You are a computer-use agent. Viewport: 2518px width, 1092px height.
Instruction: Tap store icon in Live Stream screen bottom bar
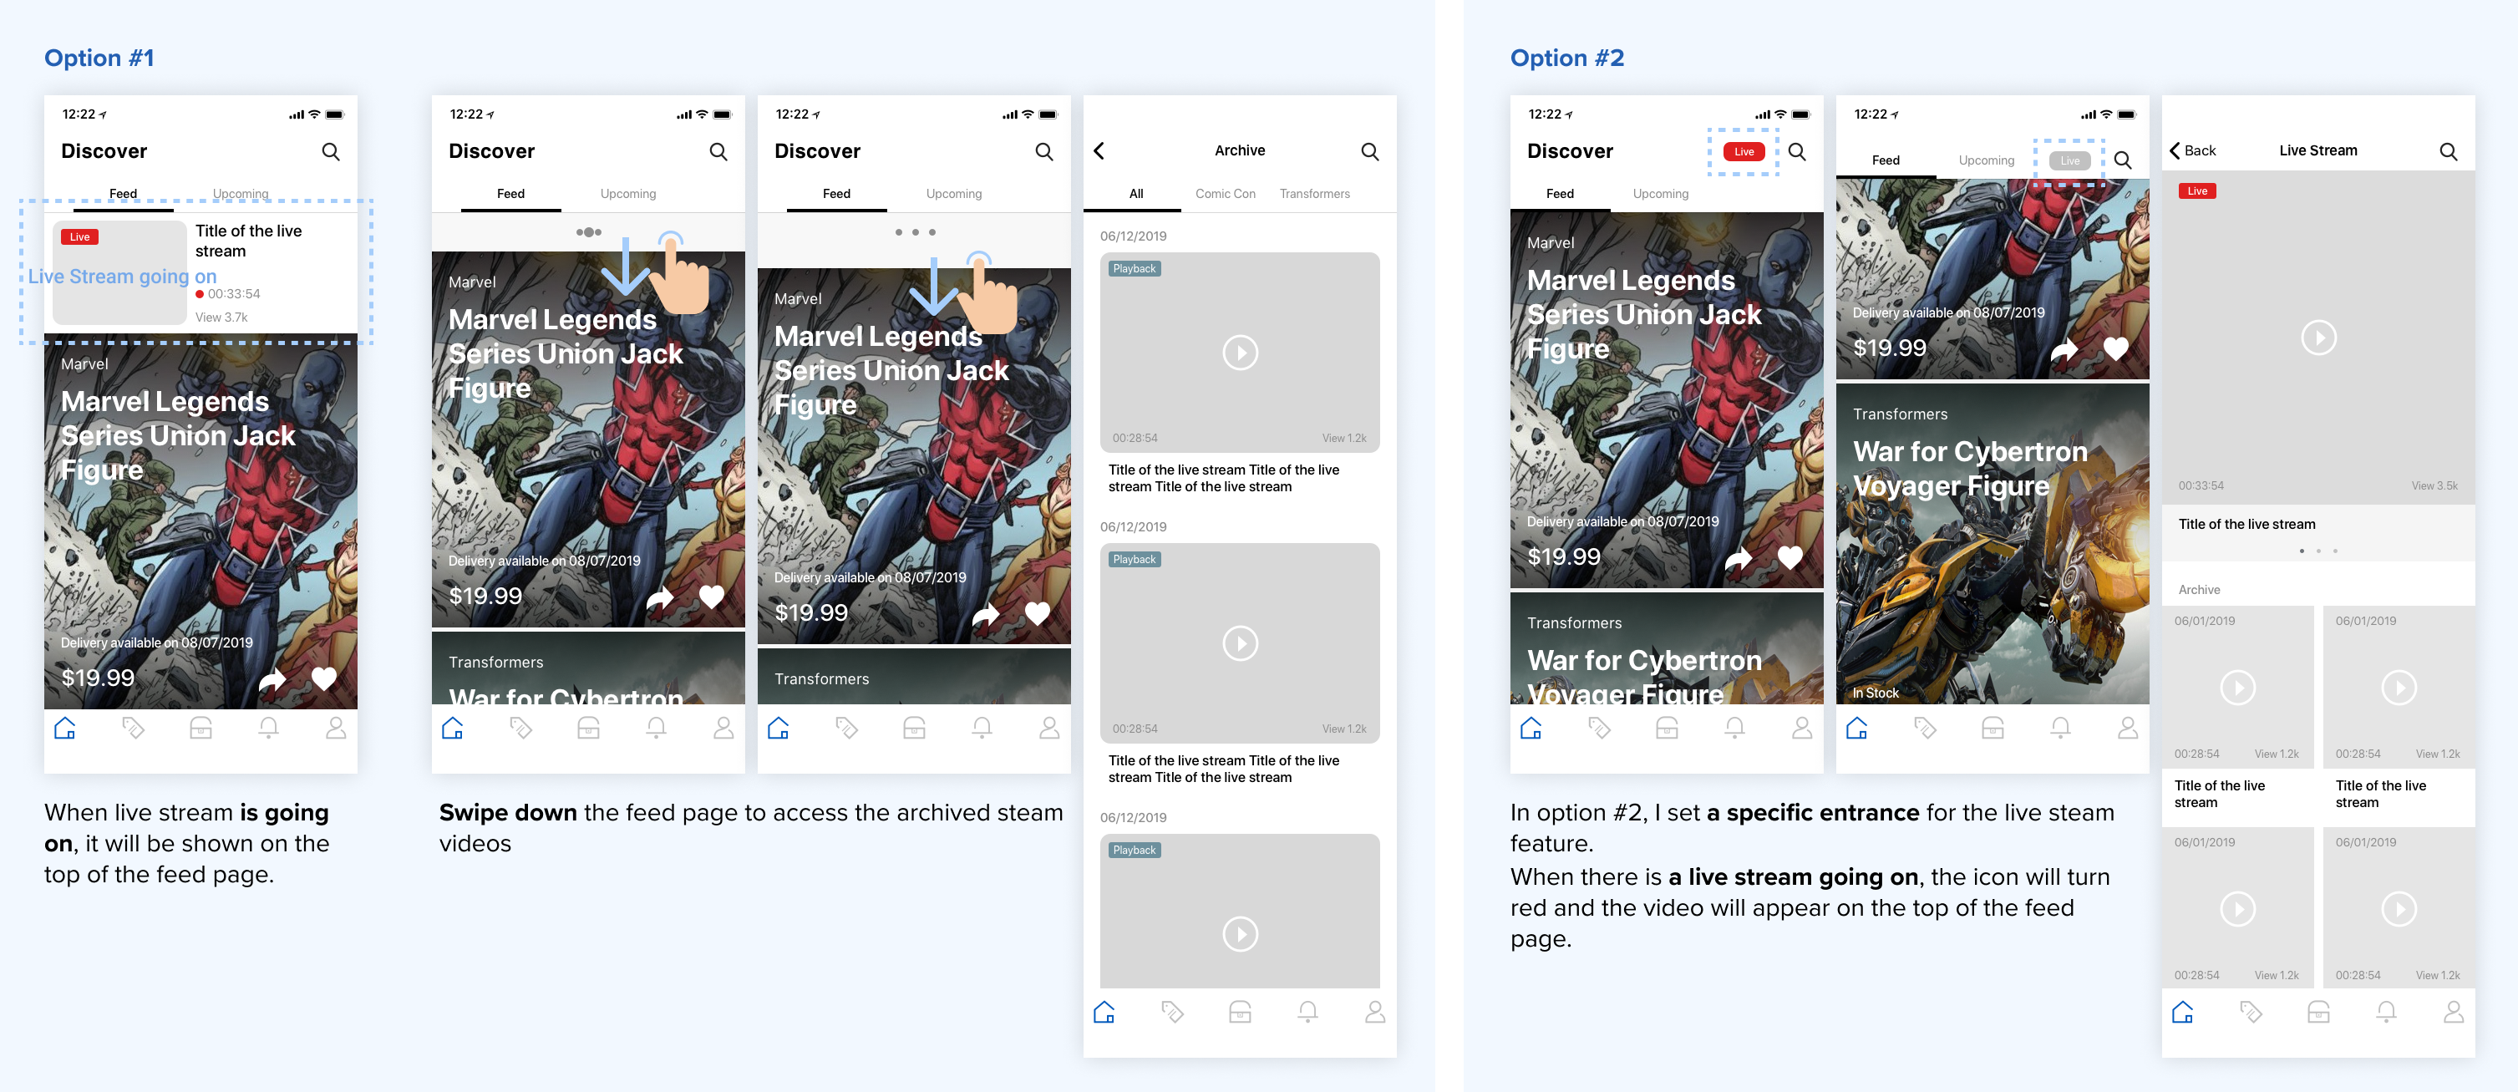2318,1012
